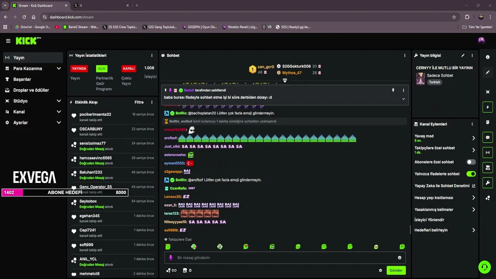Click the pencil icon in the right sidebar
Viewport: 496px width, 279px height.
(x=487, y=72)
